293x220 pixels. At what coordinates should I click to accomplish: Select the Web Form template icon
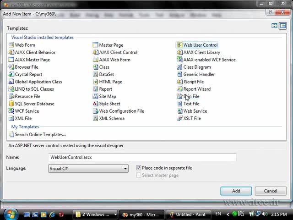pyautogui.click(x=11, y=45)
